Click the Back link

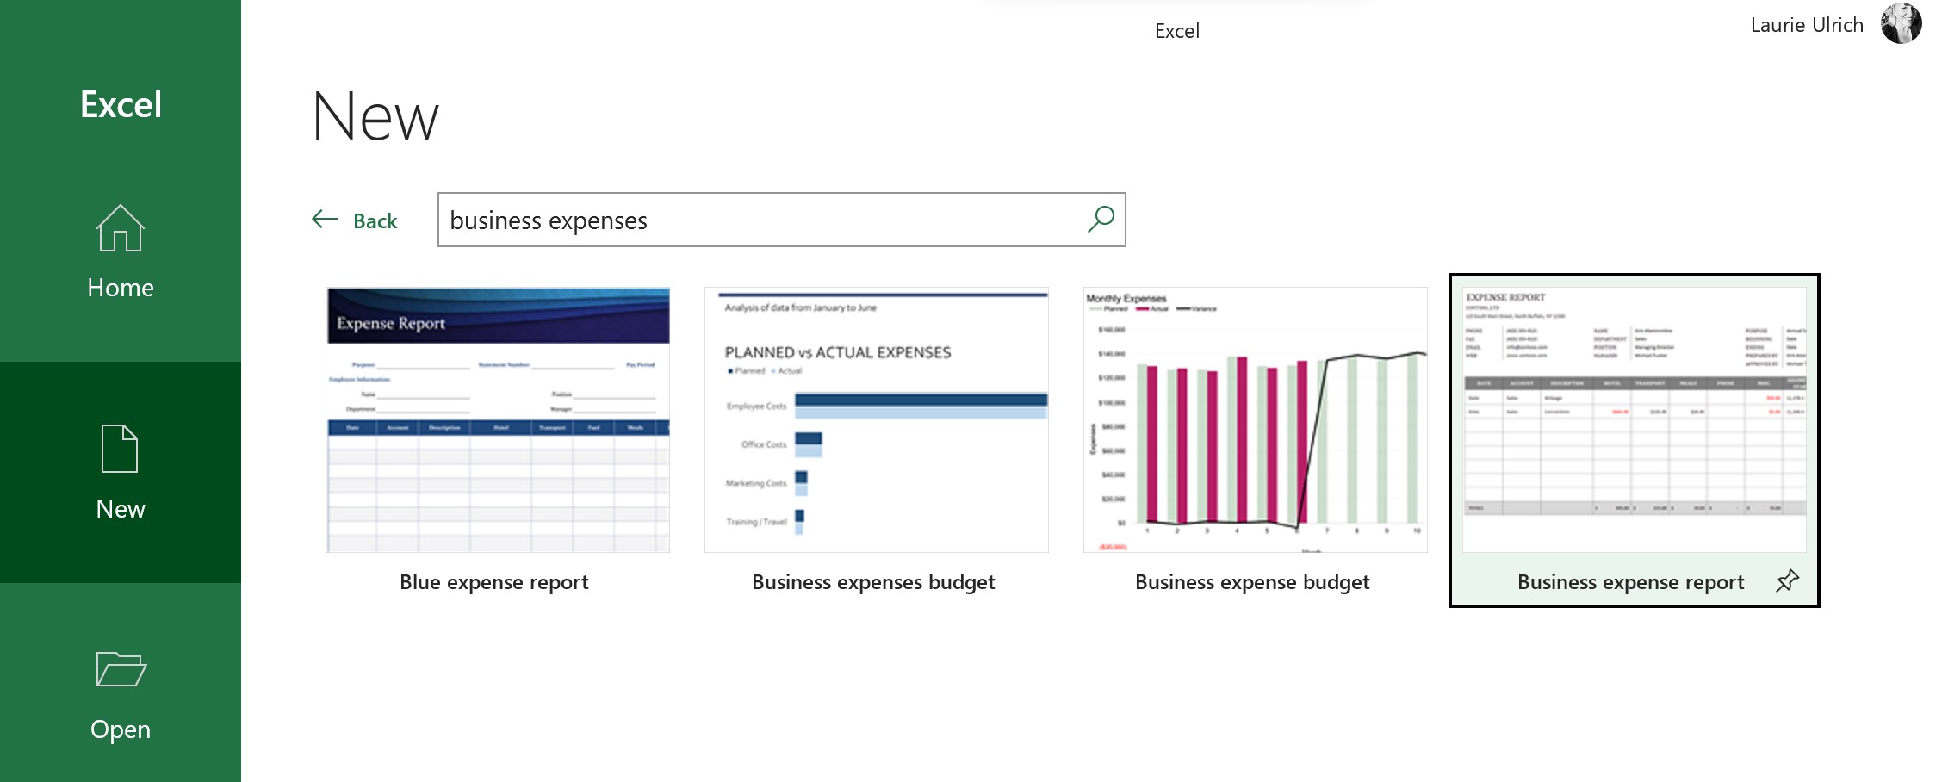373,220
